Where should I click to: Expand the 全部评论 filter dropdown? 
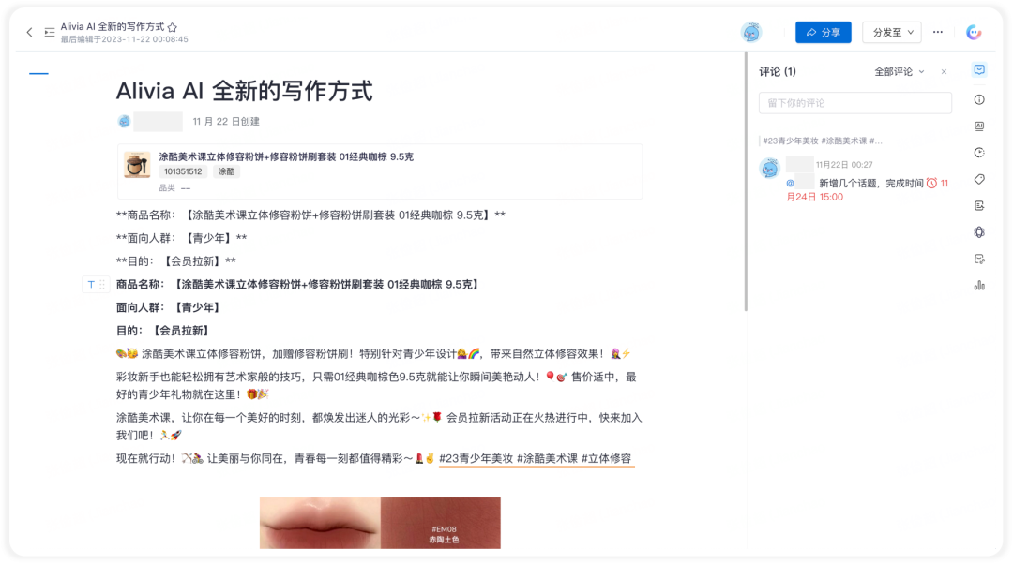899,71
